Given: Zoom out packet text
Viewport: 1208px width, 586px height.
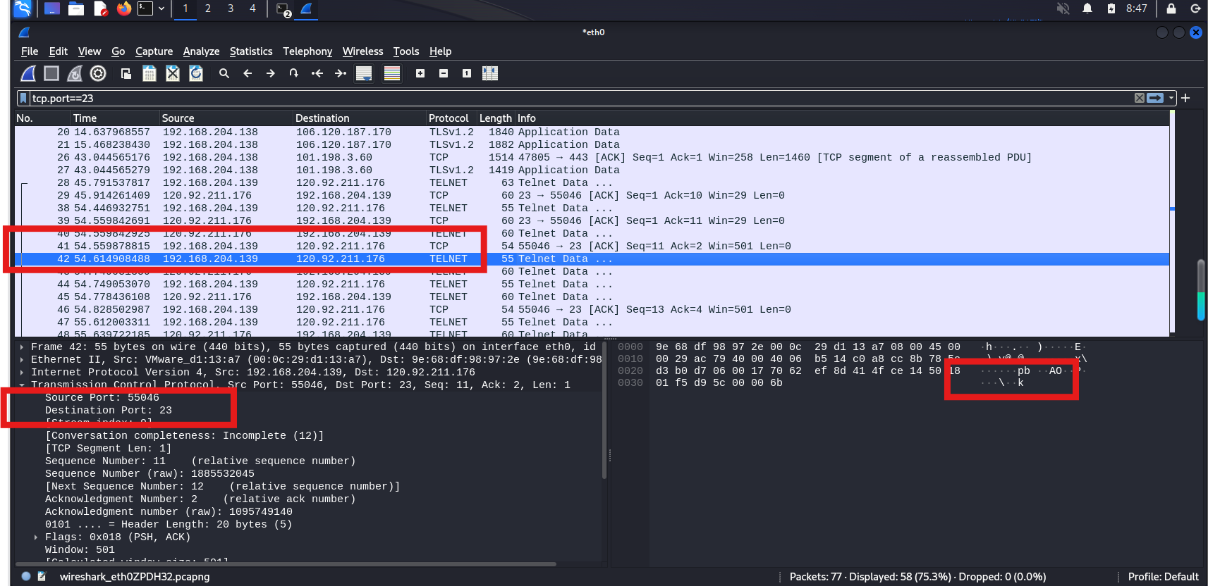Looking at the screenshot, I should pyautogui.click(x=444, y=73).
